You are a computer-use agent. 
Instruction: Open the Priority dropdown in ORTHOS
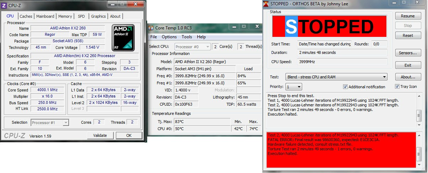tap(294, 86)
